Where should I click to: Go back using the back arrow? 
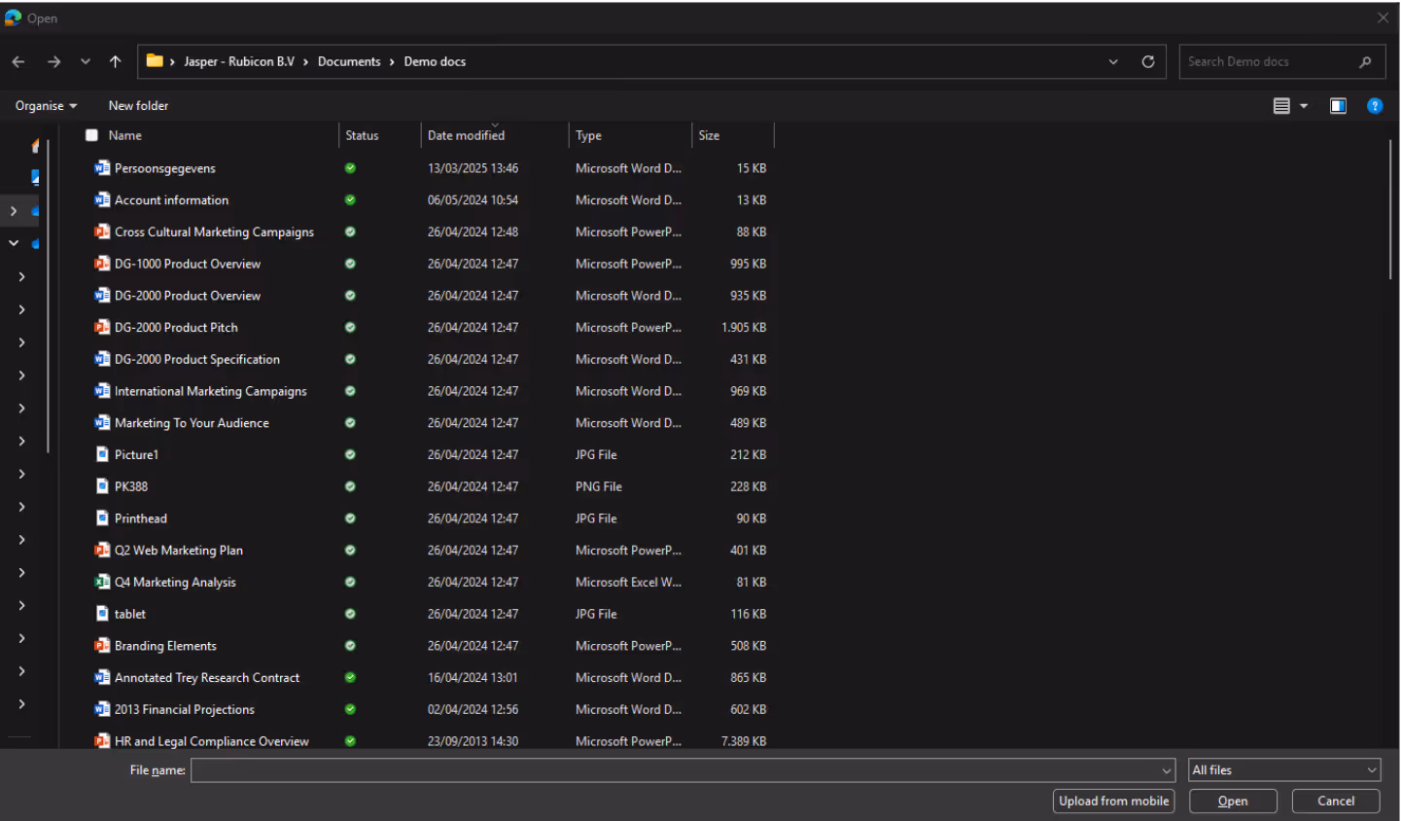coord(18,61)
